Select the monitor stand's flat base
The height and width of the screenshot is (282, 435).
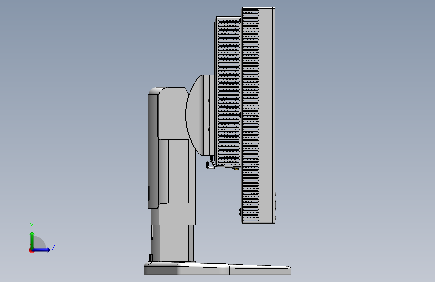(x=218, y=268)
